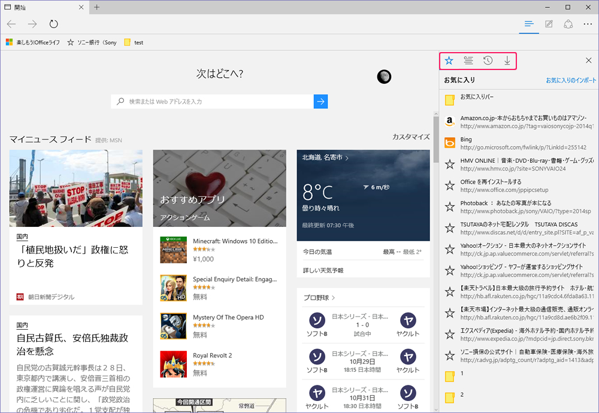Click ソニー銀行 in favorites bar
Viewport: 599px width, 413px height.
coord(92,42)
